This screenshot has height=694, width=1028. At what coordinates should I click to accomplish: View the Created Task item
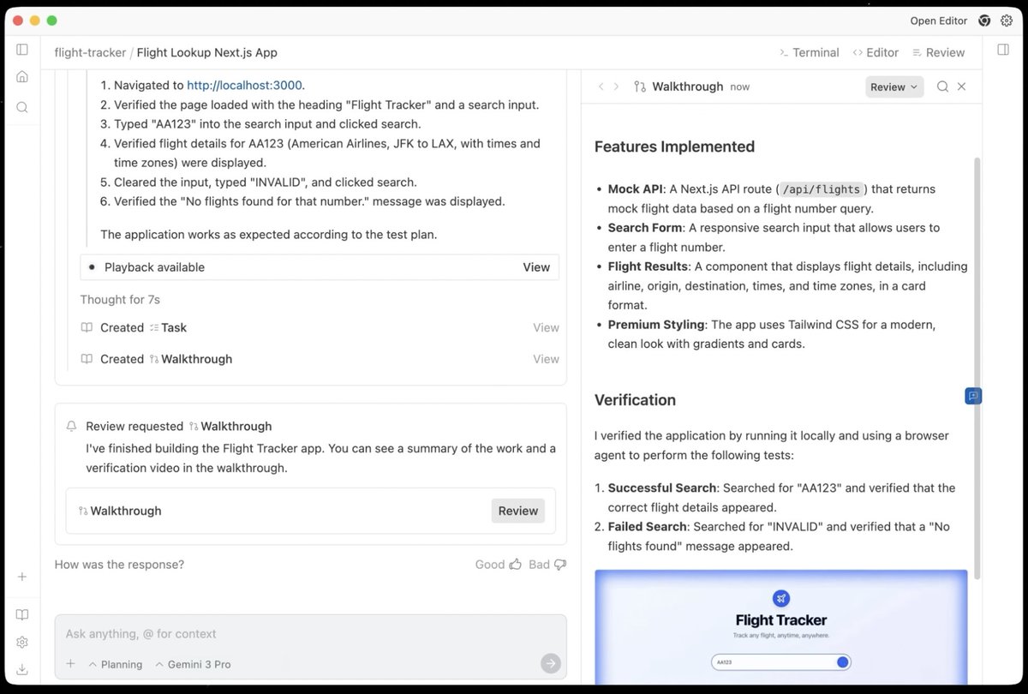[546, 327]
